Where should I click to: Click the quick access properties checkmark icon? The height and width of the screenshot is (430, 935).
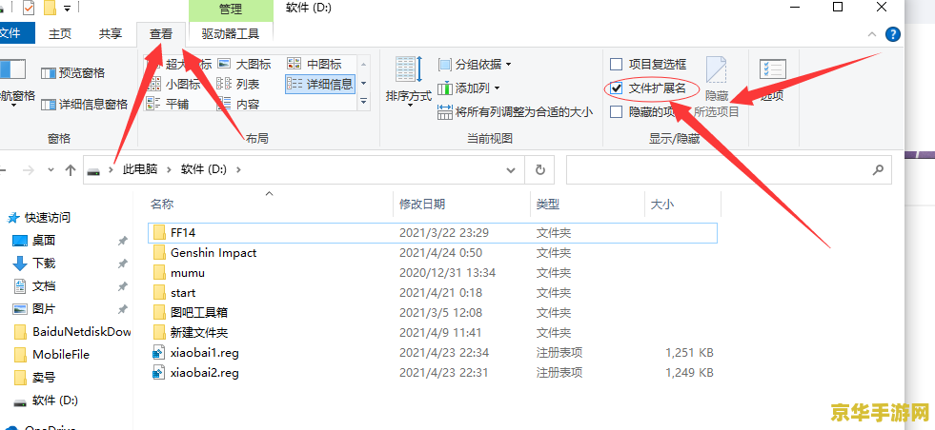click(x=29, y=9)
